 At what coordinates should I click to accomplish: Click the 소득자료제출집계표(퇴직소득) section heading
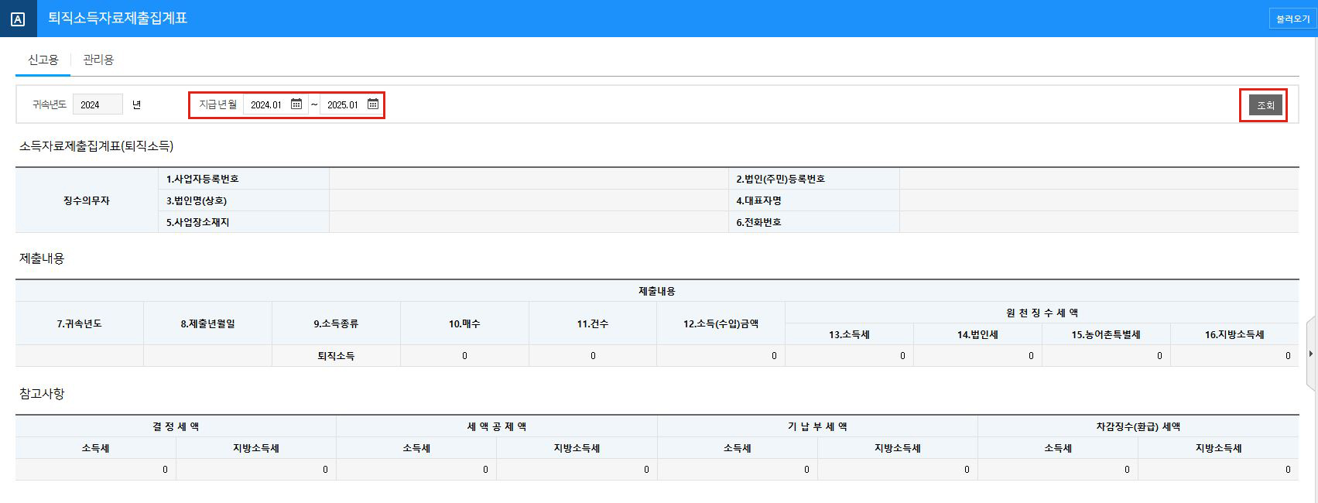click(x=96, y=145)
